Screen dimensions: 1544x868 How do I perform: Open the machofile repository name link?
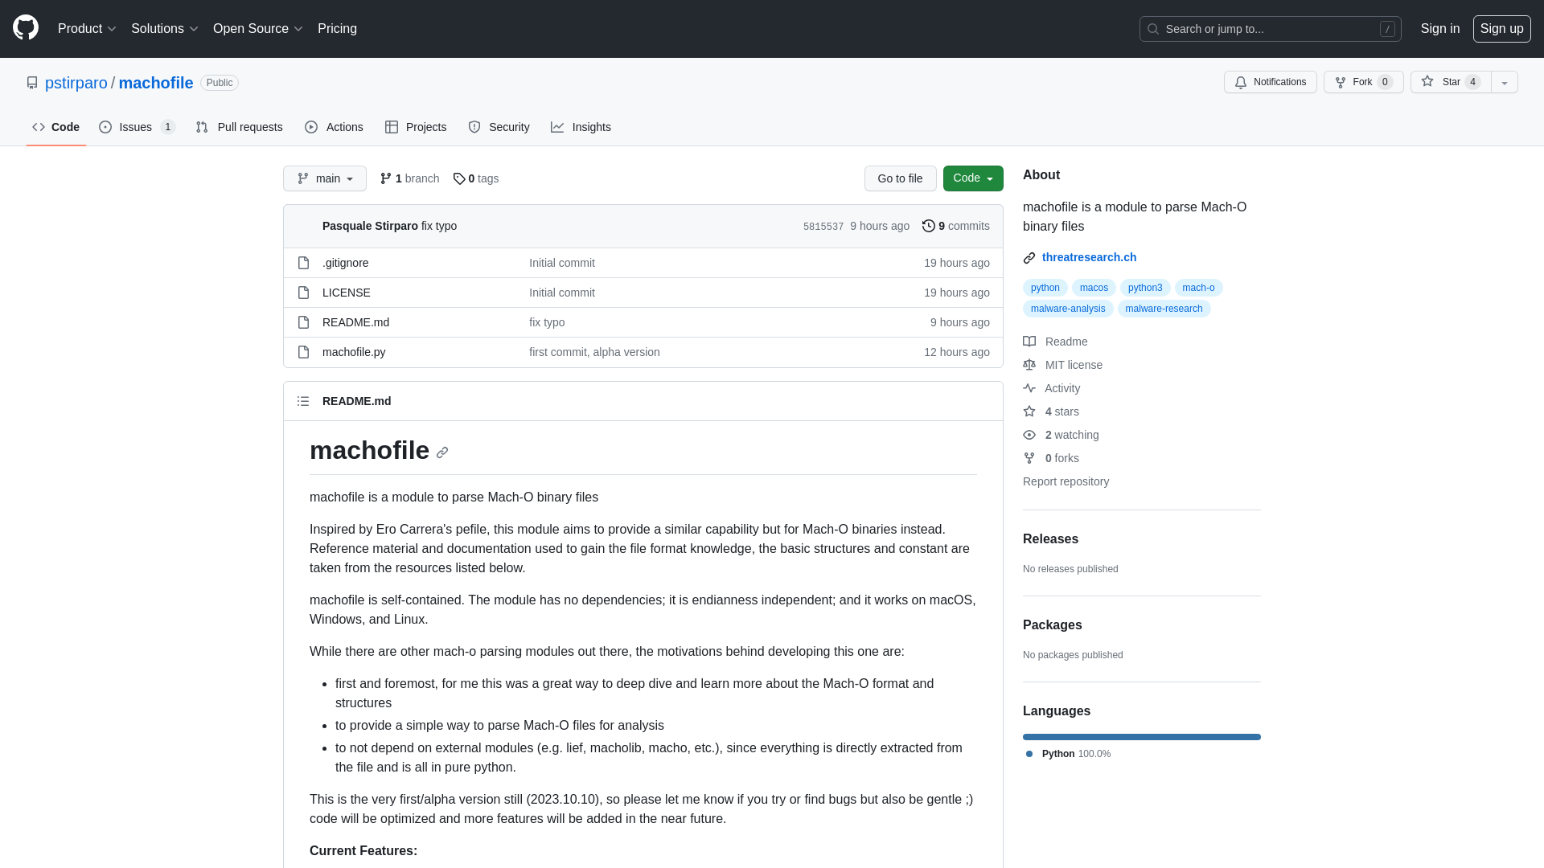point(156,83)
